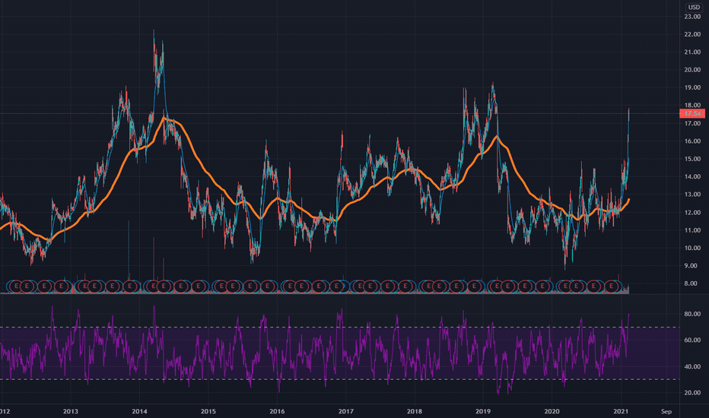The width and height of the screenshot is (709, 418).
Task: Click 19.00 on the price scale
Action: pos(692,87)
